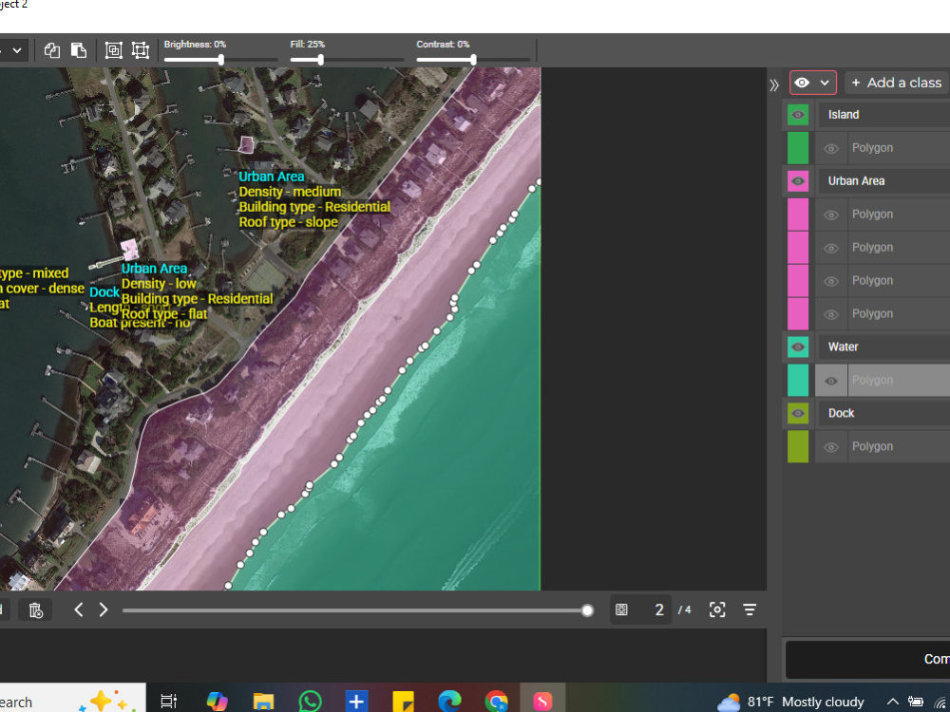Toggle Urban Area class visibility eye
Screen dimensions: 950x712
[798, 181]
